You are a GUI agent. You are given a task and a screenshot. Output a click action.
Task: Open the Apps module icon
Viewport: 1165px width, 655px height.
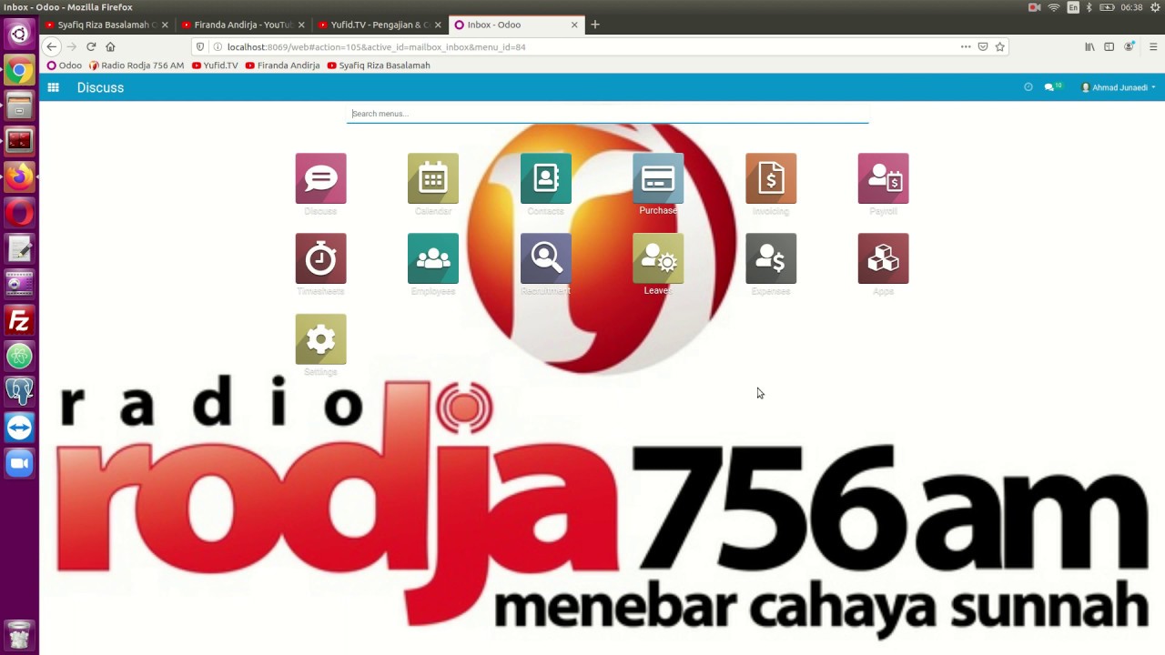[883, 258]
